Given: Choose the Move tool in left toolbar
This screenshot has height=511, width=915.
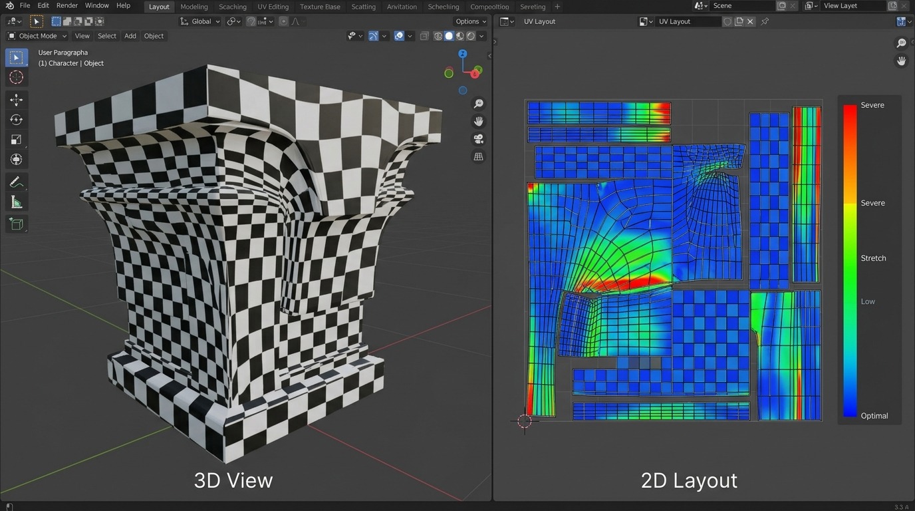Looking at the screenshot, I should coord(17,100).
